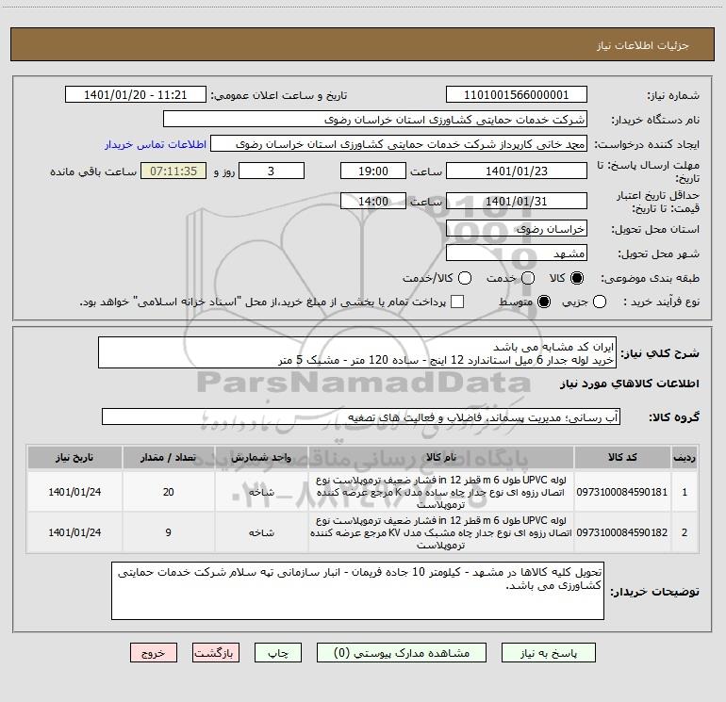This screenshot has height=702, width=726.
Task: Click the announcement date field 1401/01/20 - 11:21
Action: pyautogui.click(x=135, y=95)
